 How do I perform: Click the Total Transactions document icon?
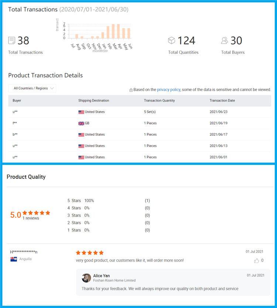pyautogui.click(x=12, y=41)
